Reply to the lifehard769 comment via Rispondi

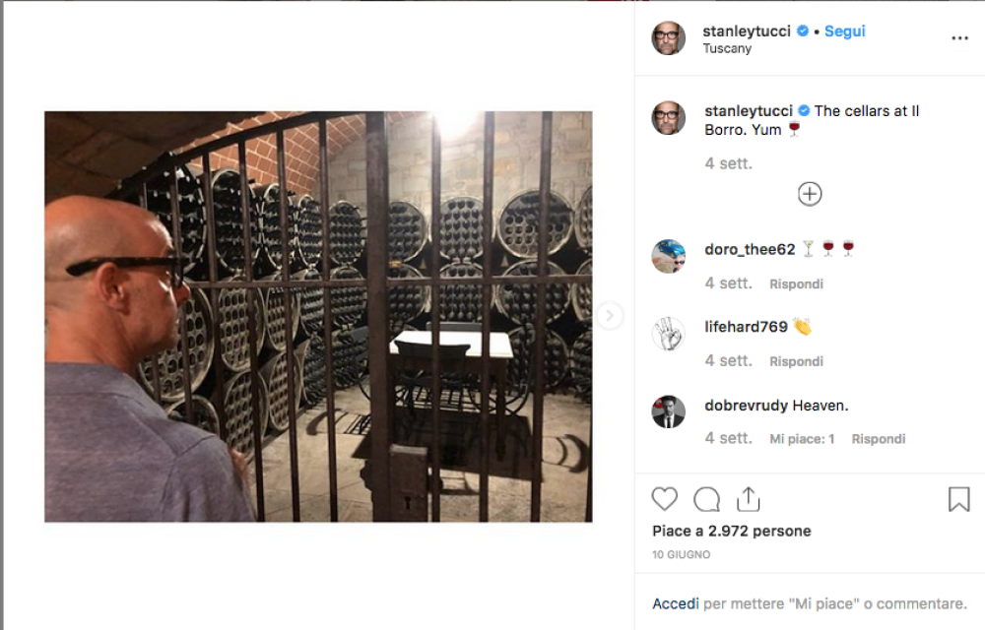pos(796,362)
